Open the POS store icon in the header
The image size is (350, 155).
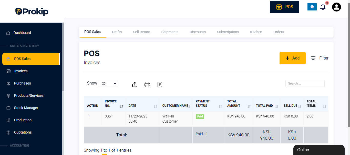tap(279, 7)
